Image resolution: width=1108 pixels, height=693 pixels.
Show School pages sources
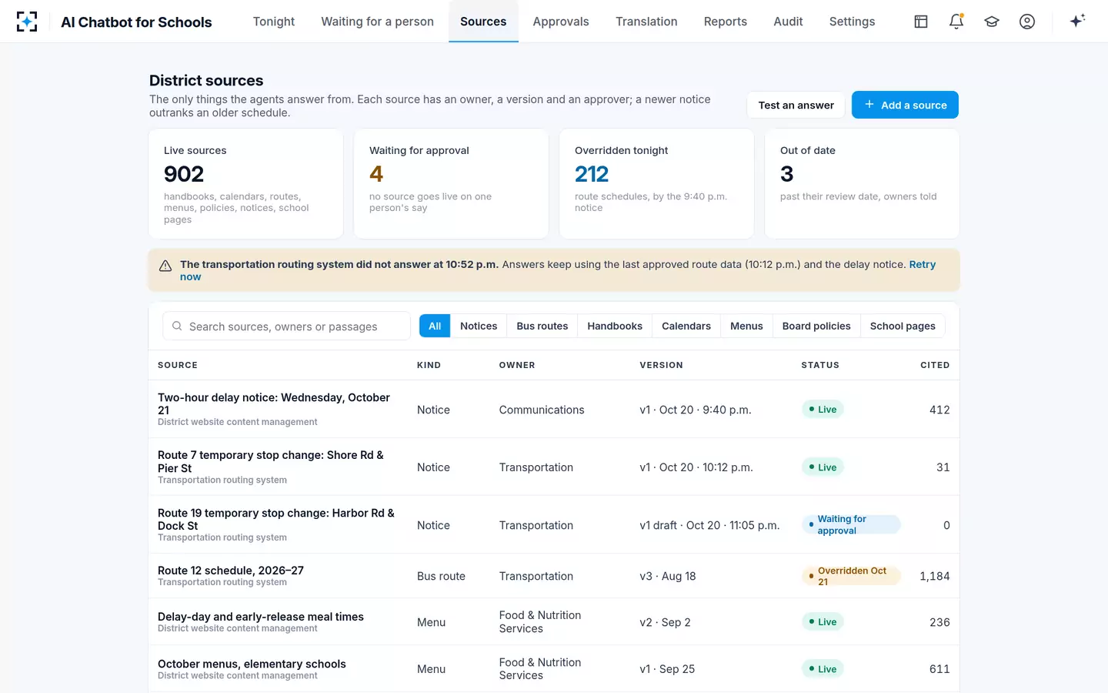click(903, 326)
